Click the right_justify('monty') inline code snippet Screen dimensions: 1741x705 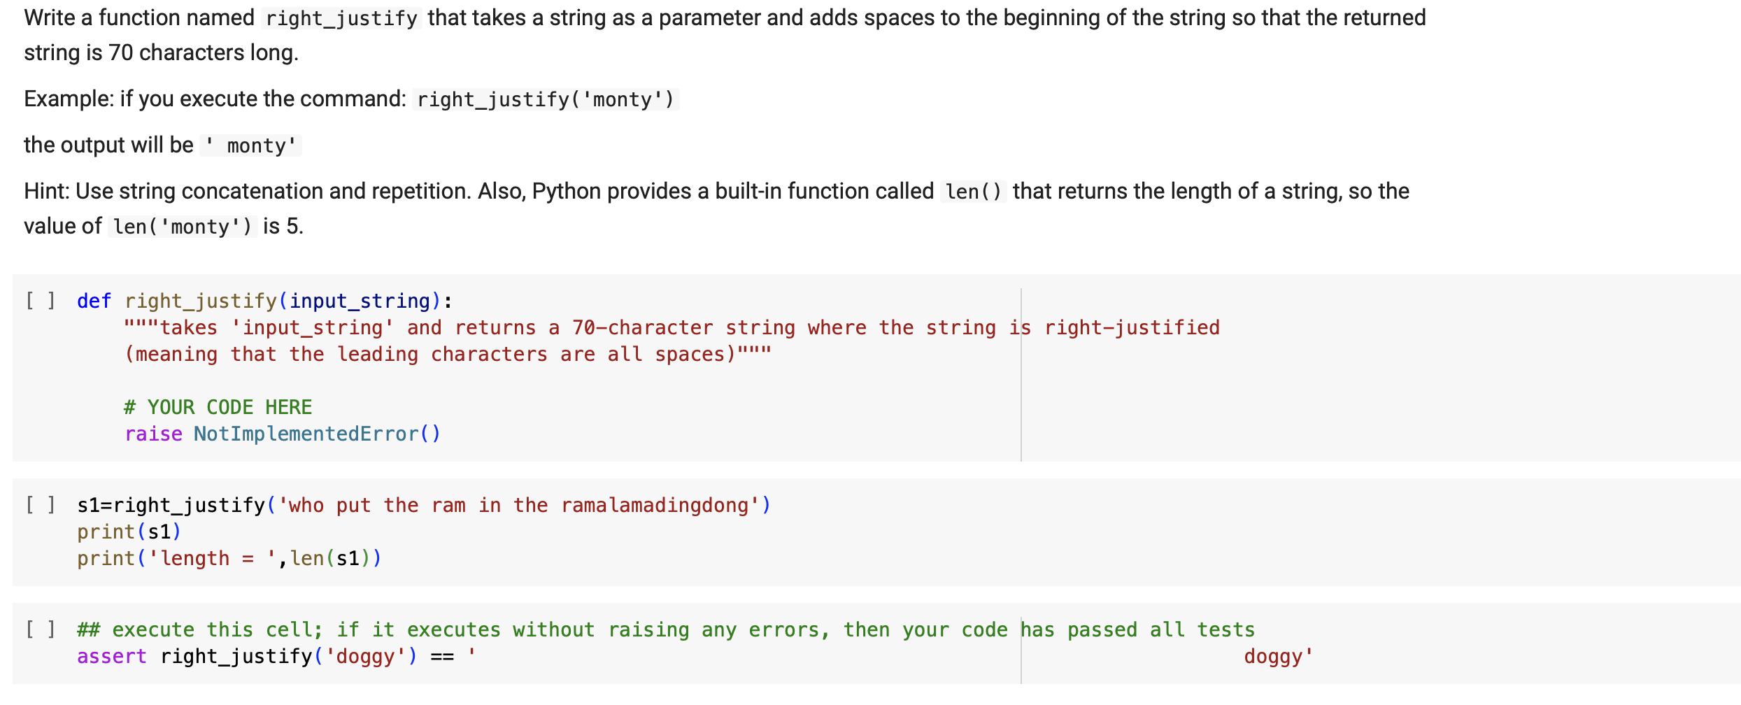tap(545, 99)
